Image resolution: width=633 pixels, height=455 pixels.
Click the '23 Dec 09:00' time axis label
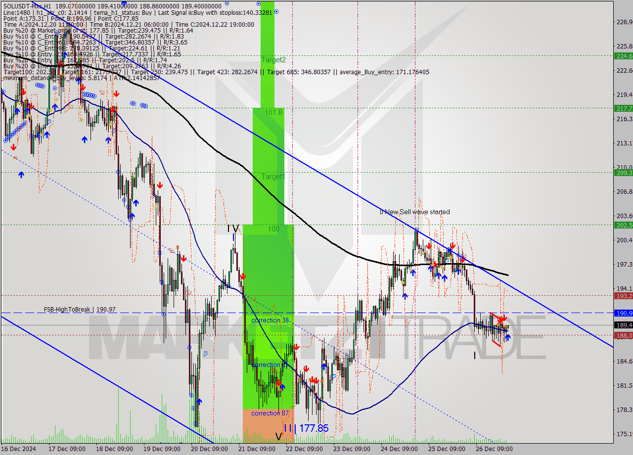pyautogui.click(x=351, y=449)
